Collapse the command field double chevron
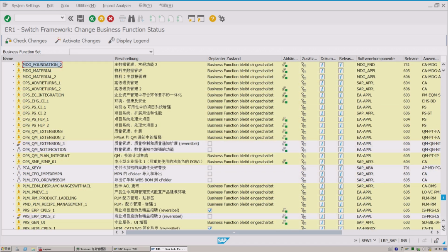Viewport: 448px width, 252px height. pyautogui.click(x=71, y=19)
